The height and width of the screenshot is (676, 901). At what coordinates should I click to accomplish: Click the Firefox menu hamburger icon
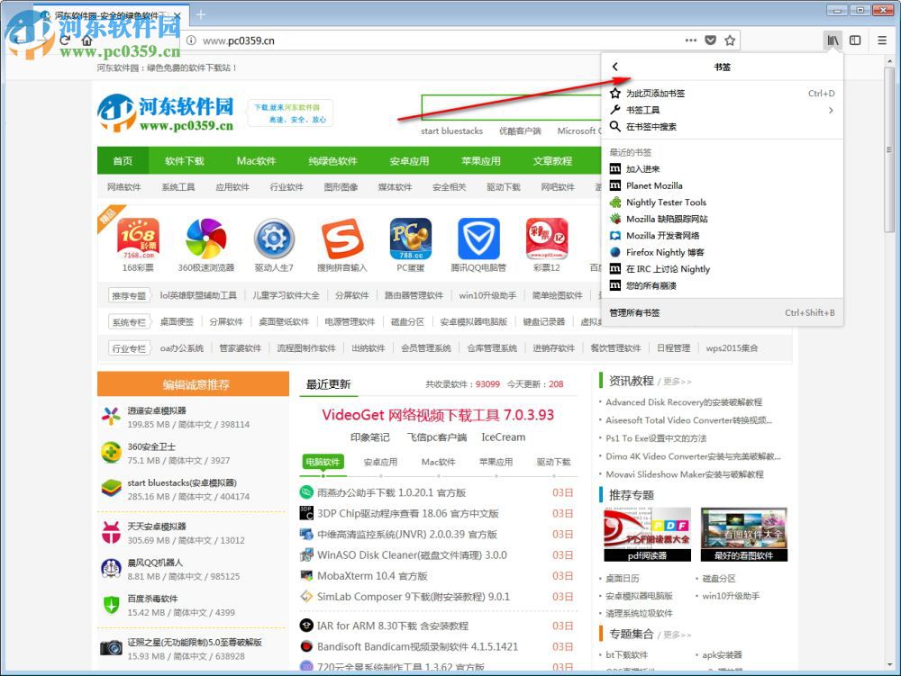point(880,41)
